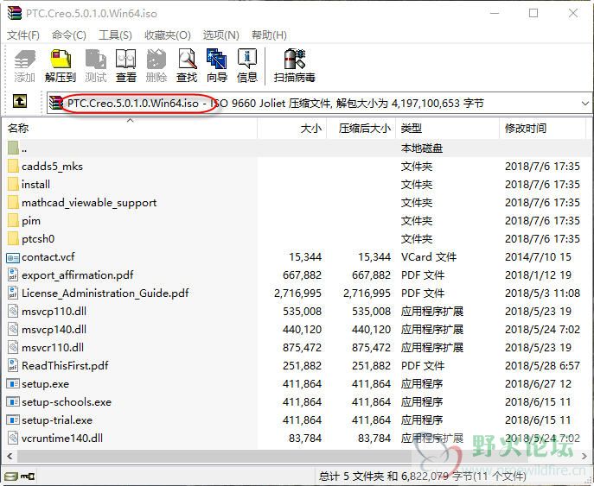Sort by 修改时间 column header

tap(542, 129)
